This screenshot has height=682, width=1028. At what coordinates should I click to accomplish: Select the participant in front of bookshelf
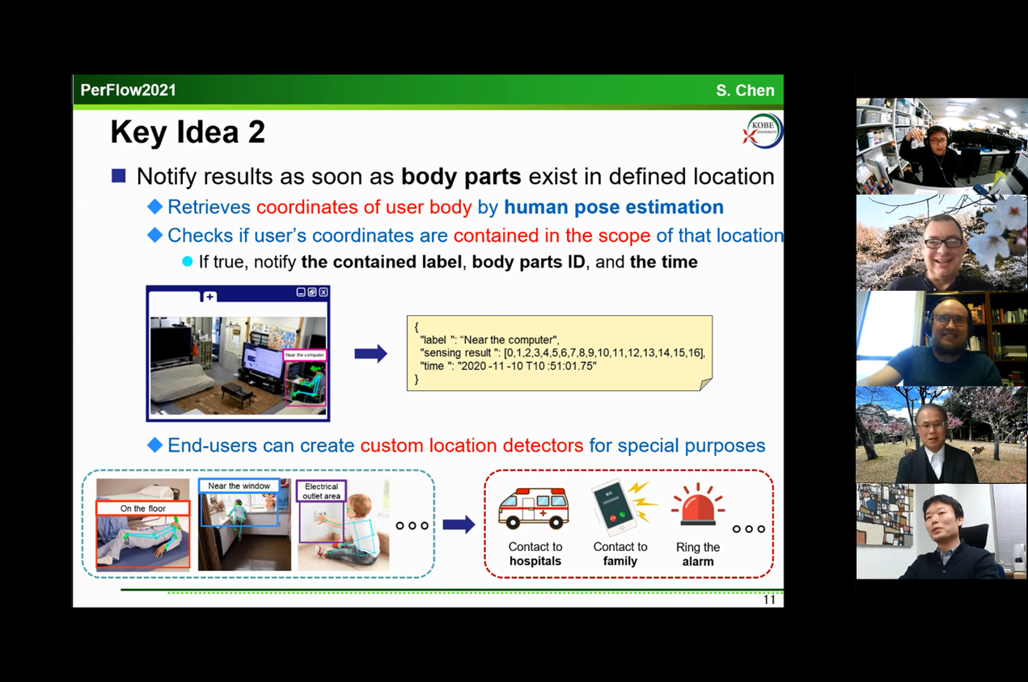click(941, 339)
